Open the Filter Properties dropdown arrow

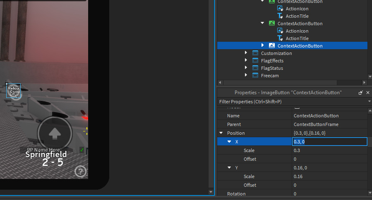click(369, 101)
